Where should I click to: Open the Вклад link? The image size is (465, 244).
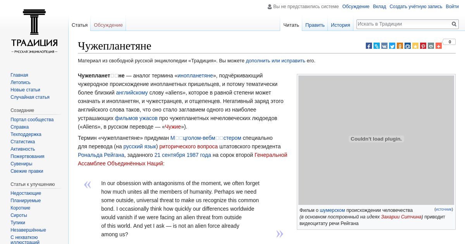click(379, 7)
